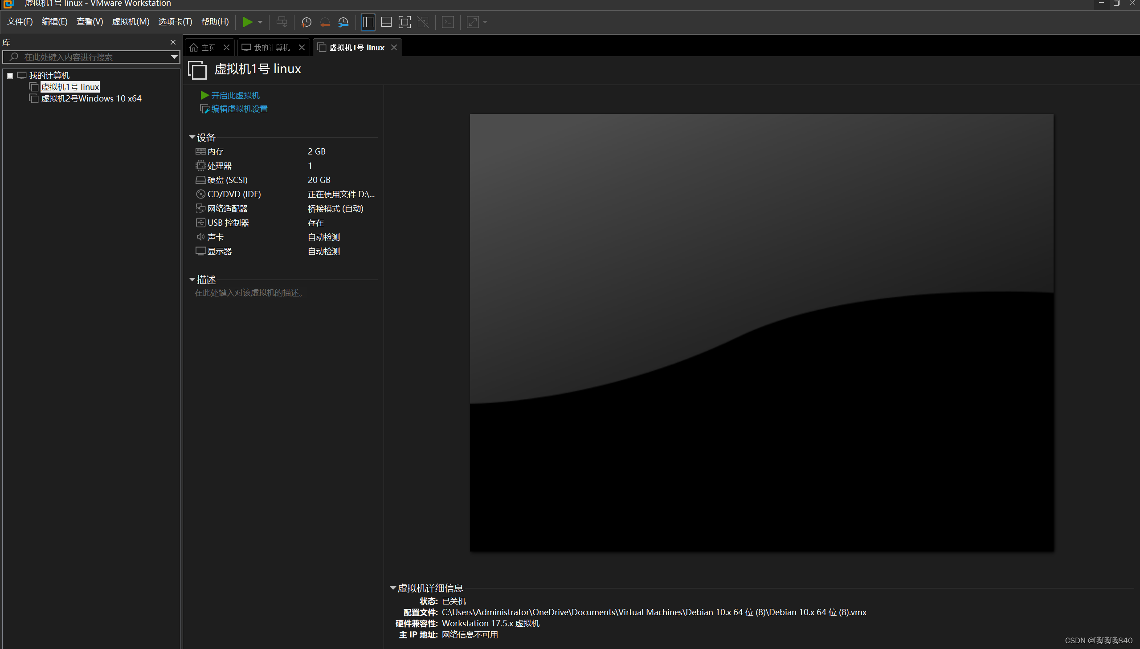This screenshot has height=649, width=1140.
Task: Click the green power on toolbar button
Action: tap(248, 22)
